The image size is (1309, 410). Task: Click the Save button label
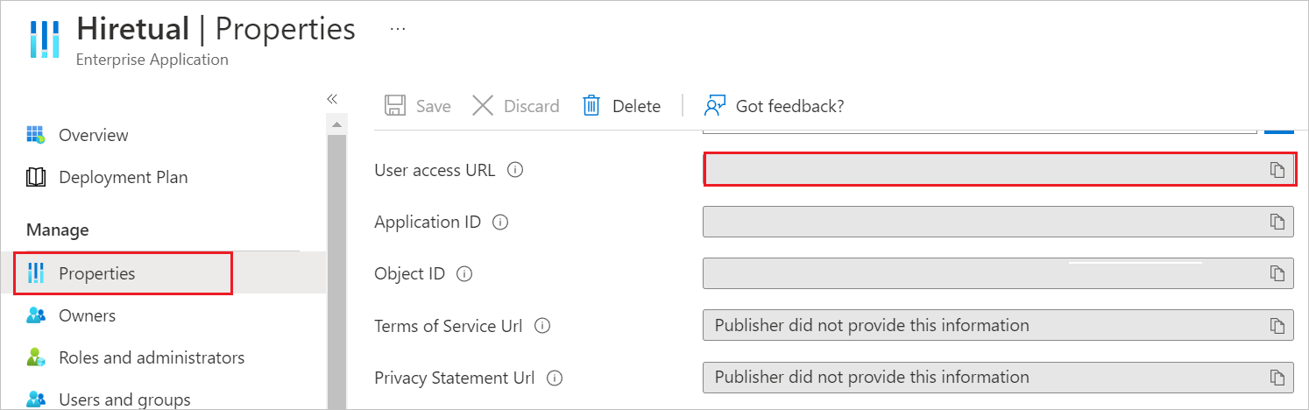tap(434, 106)
